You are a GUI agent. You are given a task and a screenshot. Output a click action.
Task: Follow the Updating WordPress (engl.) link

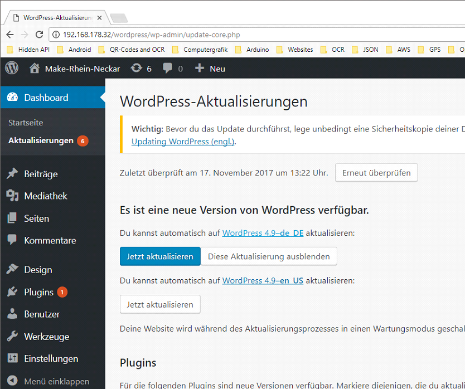[x=183, y=142]
